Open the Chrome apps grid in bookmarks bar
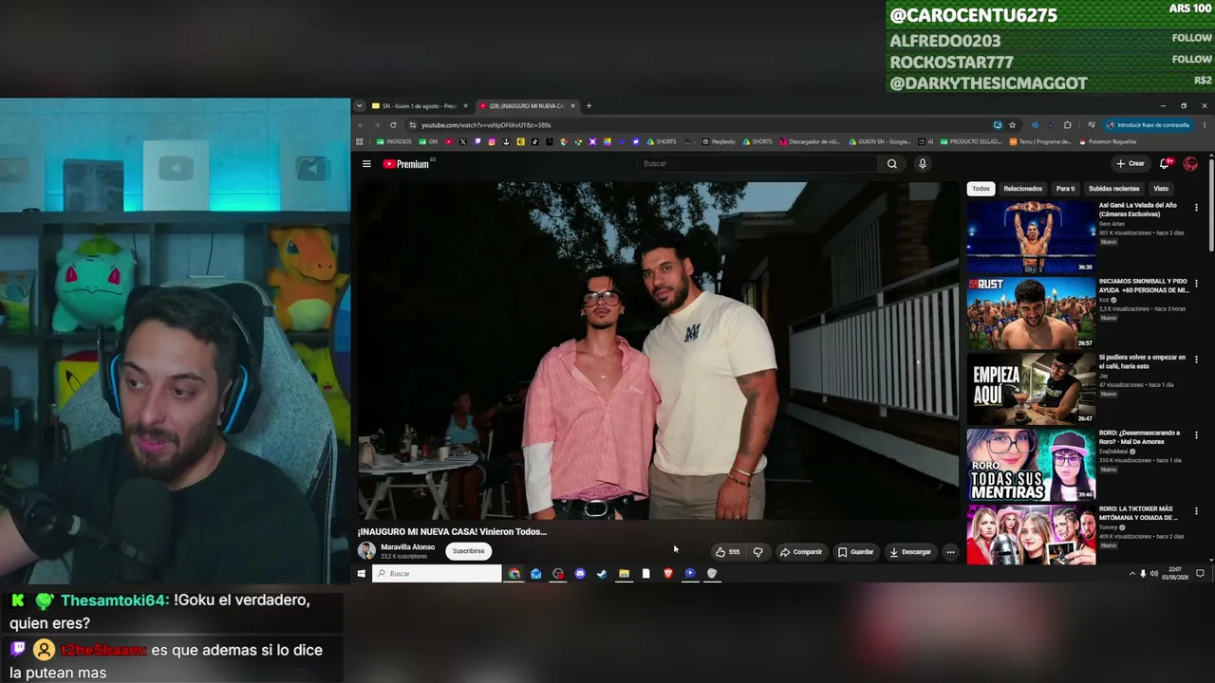This screenshot has height=683, width=1215. click(x=360, y=142)
